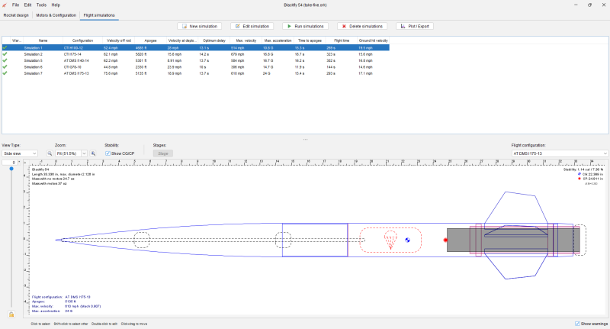Click the Edit simulation button
The width and height of the screenshot is (610, 329).
pos(252,26)
